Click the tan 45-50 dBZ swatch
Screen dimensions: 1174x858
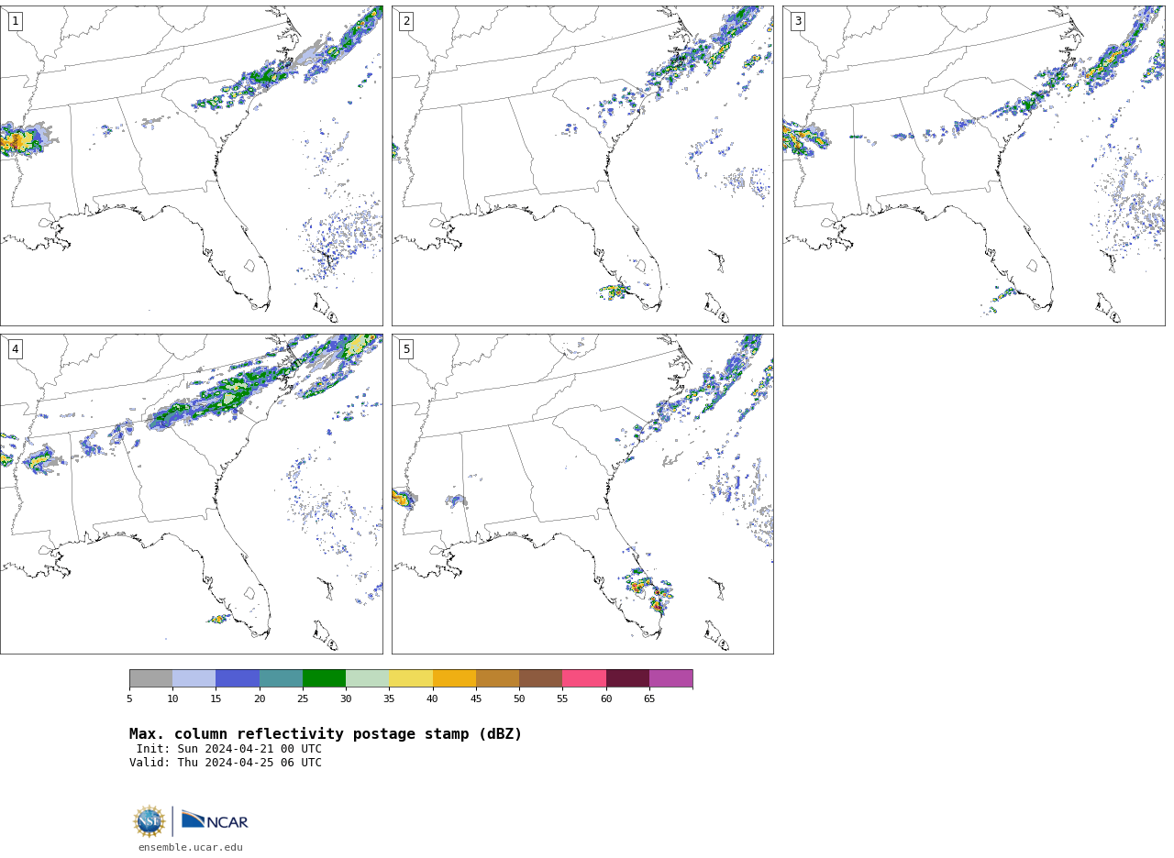497,678
